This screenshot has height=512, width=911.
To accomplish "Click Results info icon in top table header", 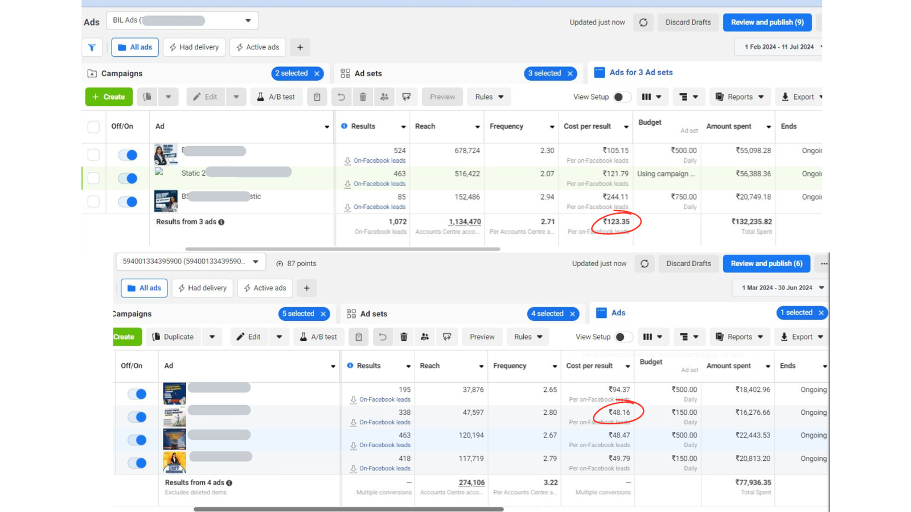I will tap(344, 126).
